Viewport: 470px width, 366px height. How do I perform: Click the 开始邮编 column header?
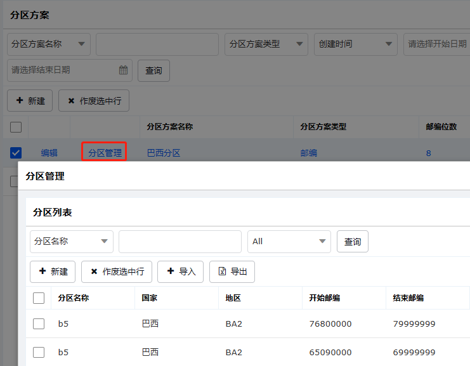[x=324, y=298]
